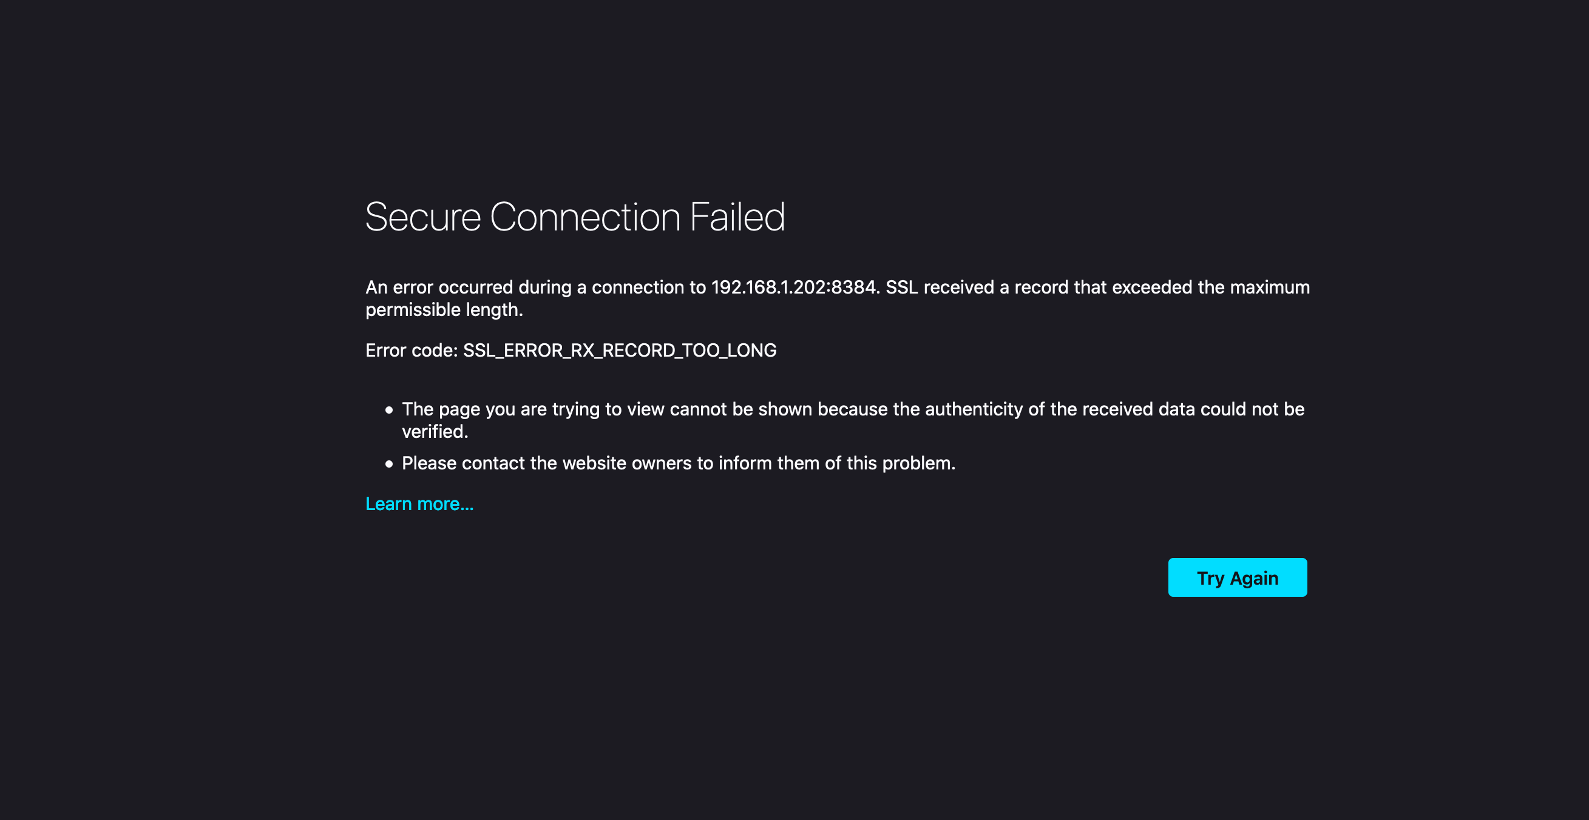Click the word Secure in the heading
This screenshot has width=1589, height=820.
[422, 217]
